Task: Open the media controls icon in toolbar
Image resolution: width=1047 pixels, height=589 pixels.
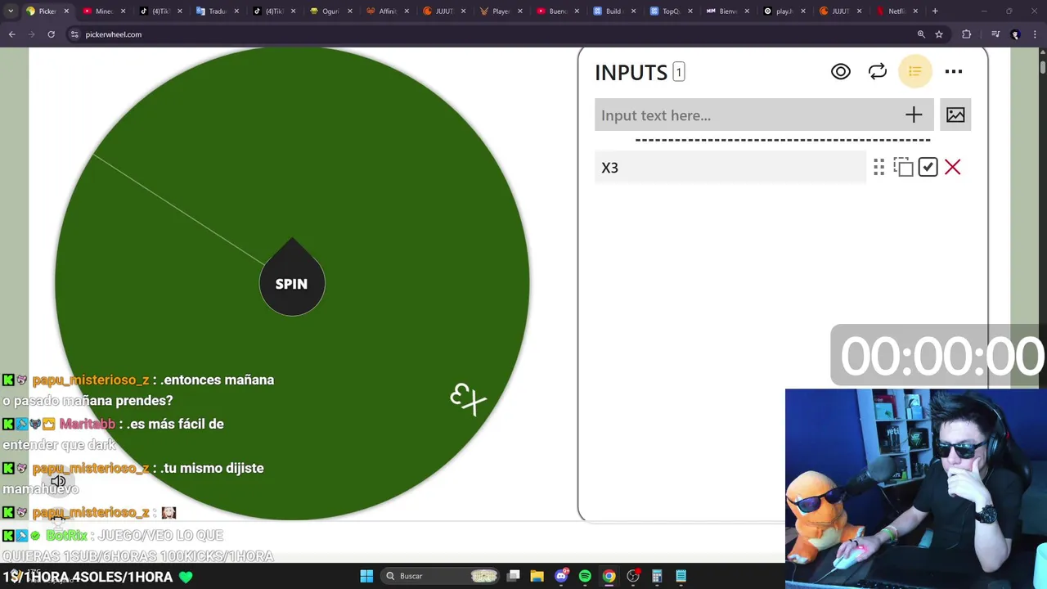Action: (x=995, y=34)
